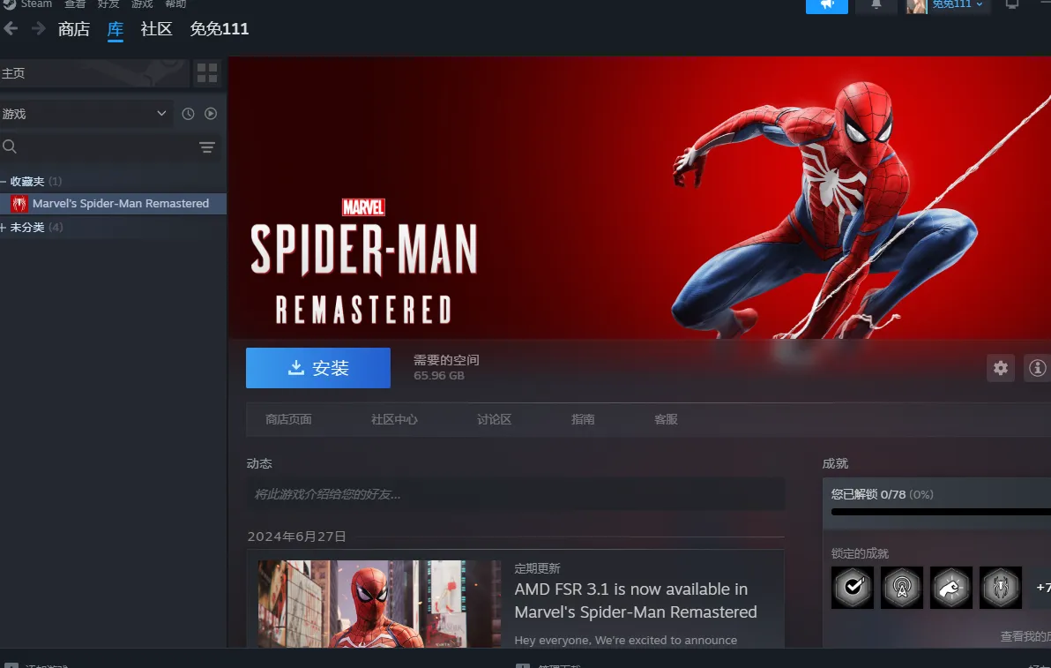Click the forward navigation arrow
The height and width of the screenshot is (668, 1051).
tap(38, 29)
